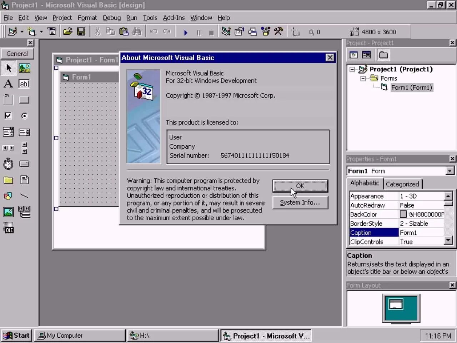The height and width of the screenshot is (343, 457).
Task: Open the Object Browser toolbar icon
Action: pyautogui.click(x=266, y=32)
